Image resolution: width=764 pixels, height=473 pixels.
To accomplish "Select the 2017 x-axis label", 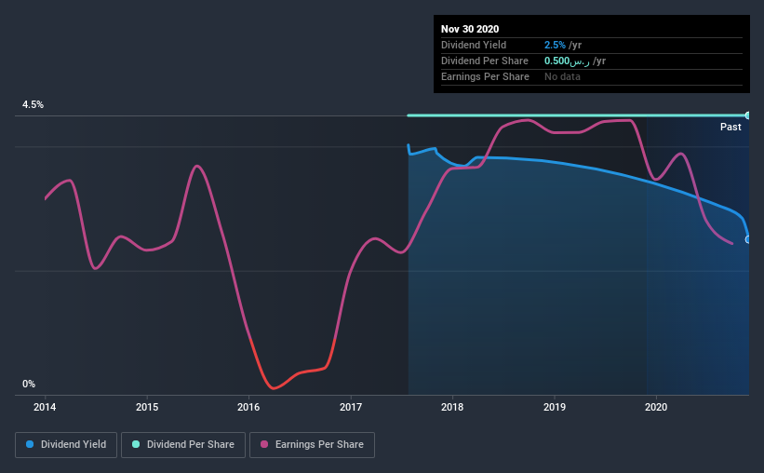I will click(x=351, y=407).
